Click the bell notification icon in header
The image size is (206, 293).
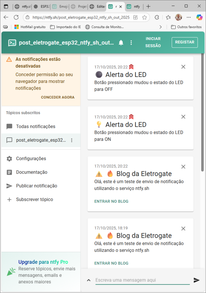click(121, 43)
